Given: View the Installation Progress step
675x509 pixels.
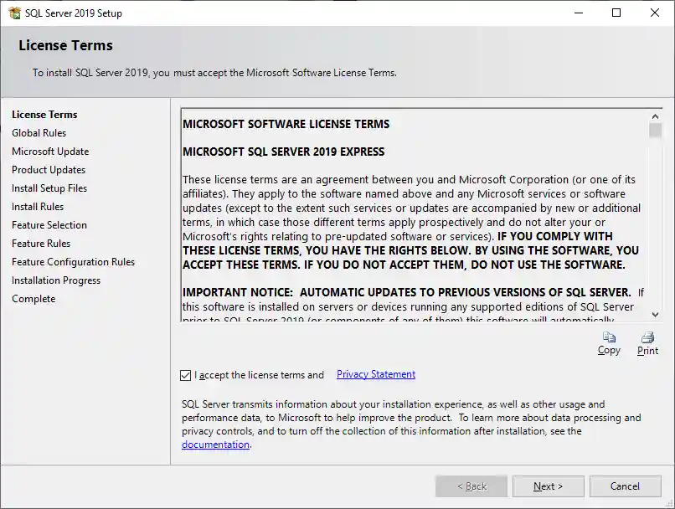Looking at the screenshot, I should point(55,280).
